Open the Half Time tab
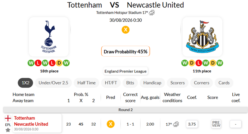This screenshot has width=248, height=134. coord(87,83)
